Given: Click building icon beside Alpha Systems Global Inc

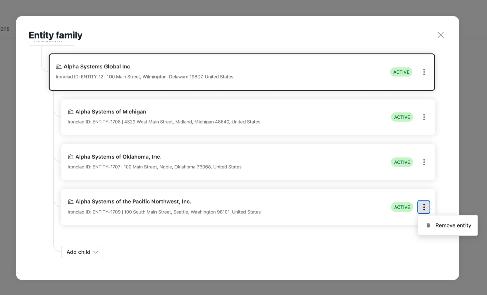Looking at the screenshot, I should coord(59,66).
